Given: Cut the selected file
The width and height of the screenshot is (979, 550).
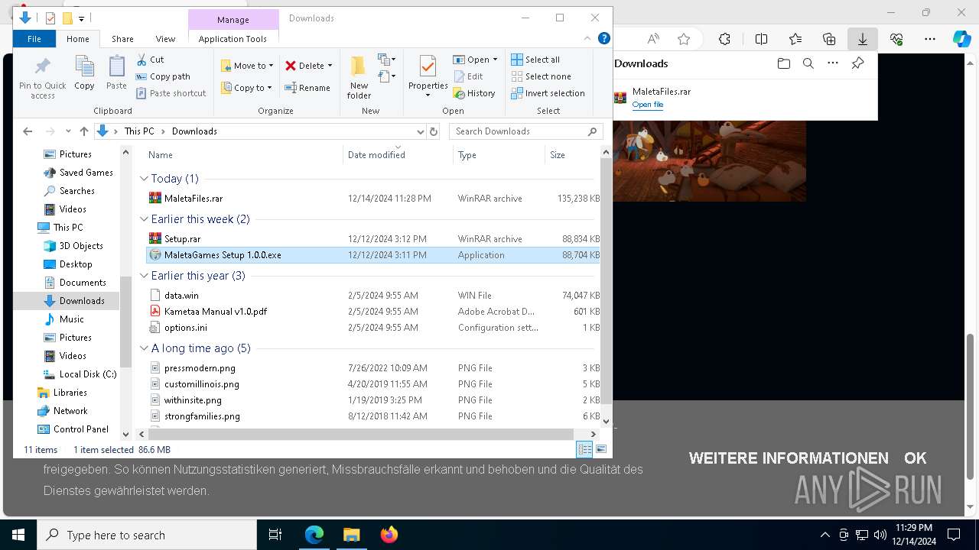Looking at the screenshot, I should [x=151, y=60].
